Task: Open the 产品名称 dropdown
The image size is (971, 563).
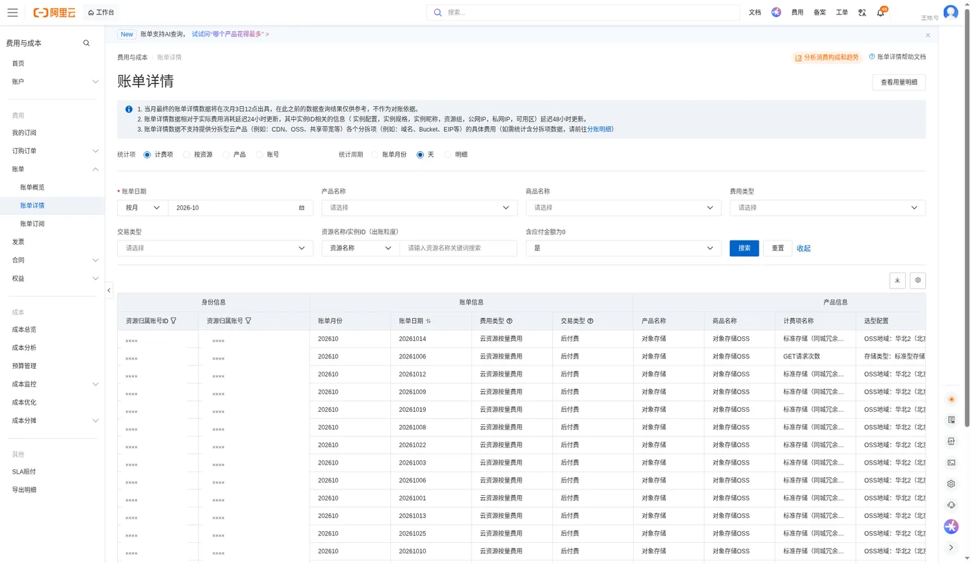Action: [420, 208]
